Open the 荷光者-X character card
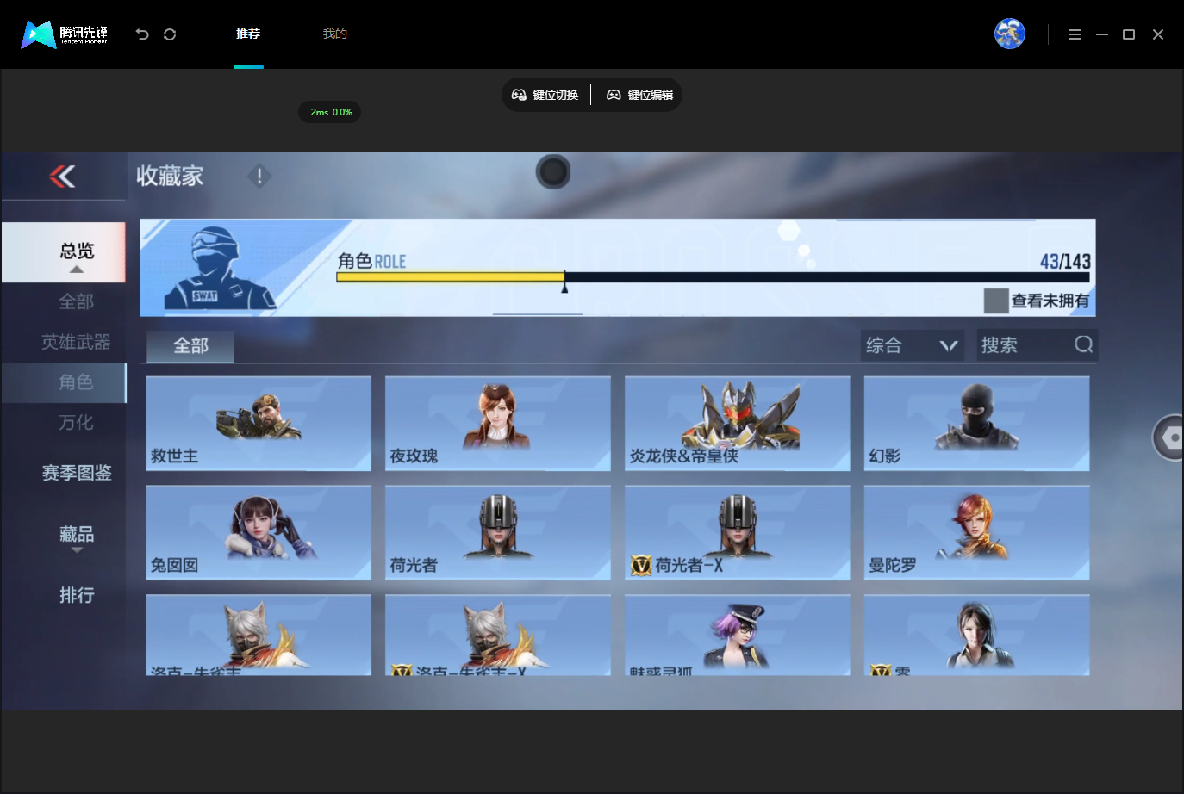This screenshot has height=794, width=1184. tap(738, 533)
